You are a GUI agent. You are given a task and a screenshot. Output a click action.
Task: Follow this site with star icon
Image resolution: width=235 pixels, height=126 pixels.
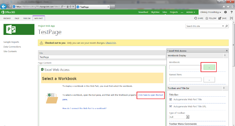[x=207, y=18]
